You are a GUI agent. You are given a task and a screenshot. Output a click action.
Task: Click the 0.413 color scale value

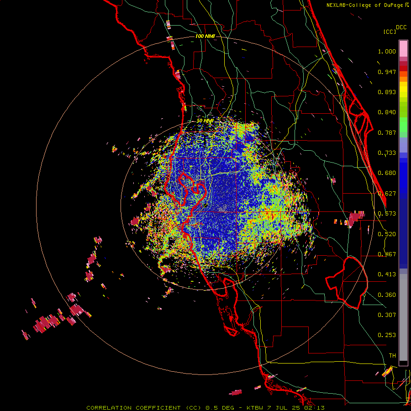387,274
